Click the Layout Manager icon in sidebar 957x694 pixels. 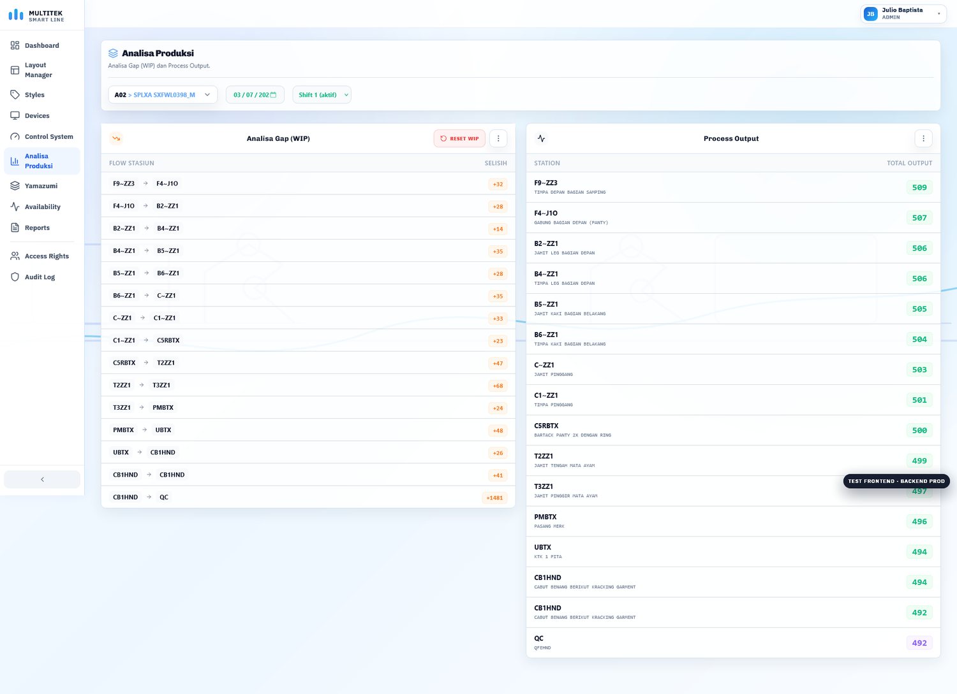15,70
